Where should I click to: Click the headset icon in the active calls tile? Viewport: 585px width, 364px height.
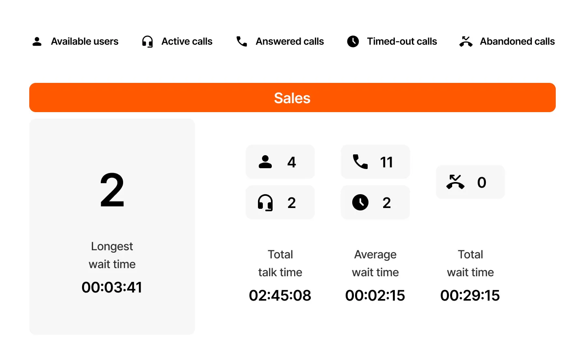[x=265, y=202]
